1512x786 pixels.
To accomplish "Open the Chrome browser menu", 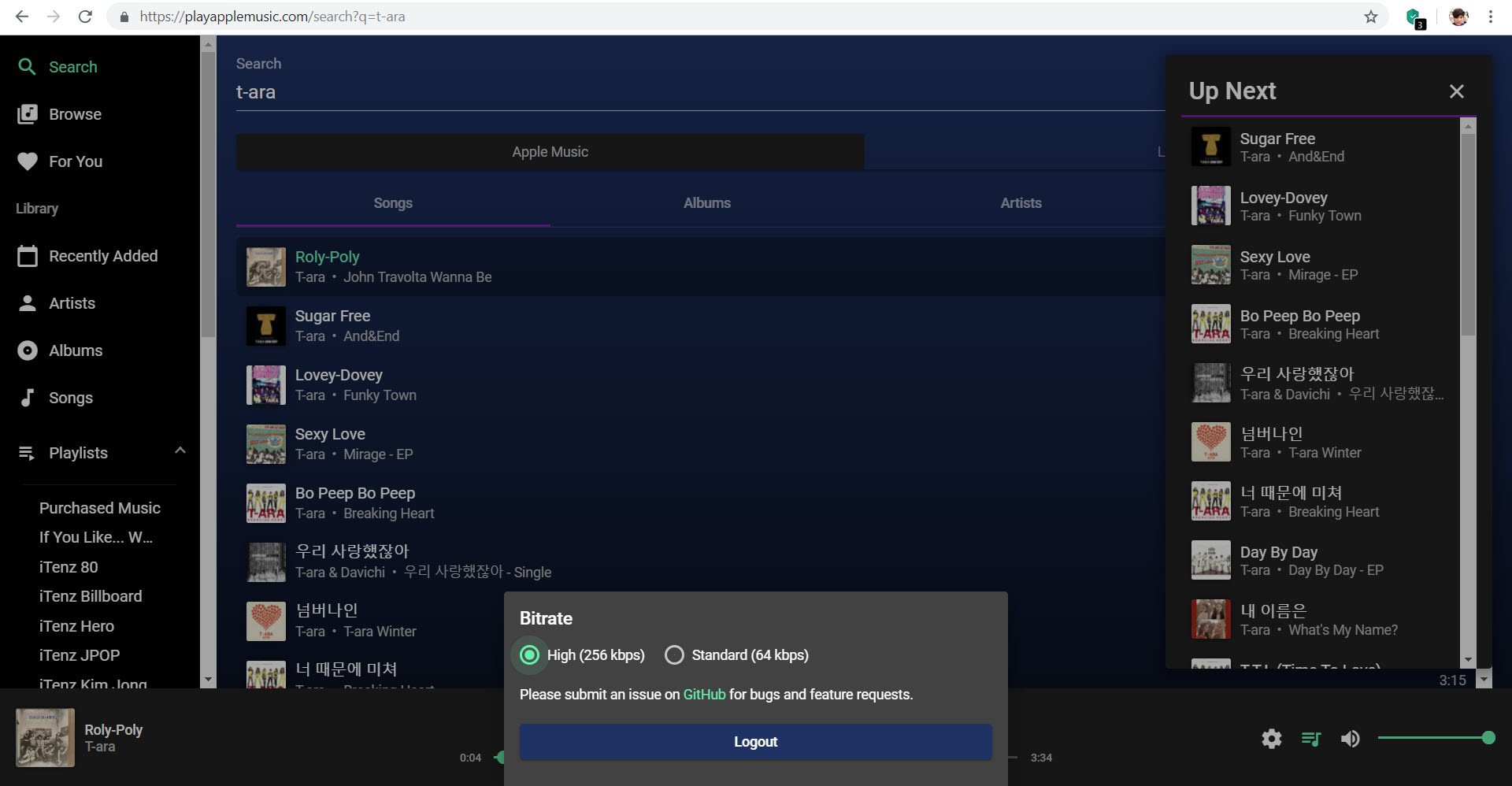I will (x=1490, y=16).
